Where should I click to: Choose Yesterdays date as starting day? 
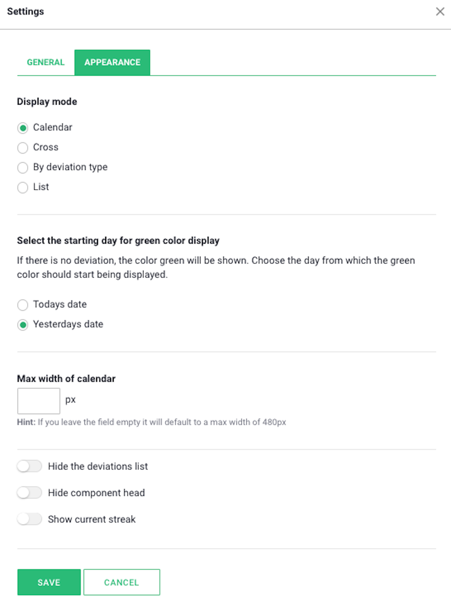coord(23,325)
